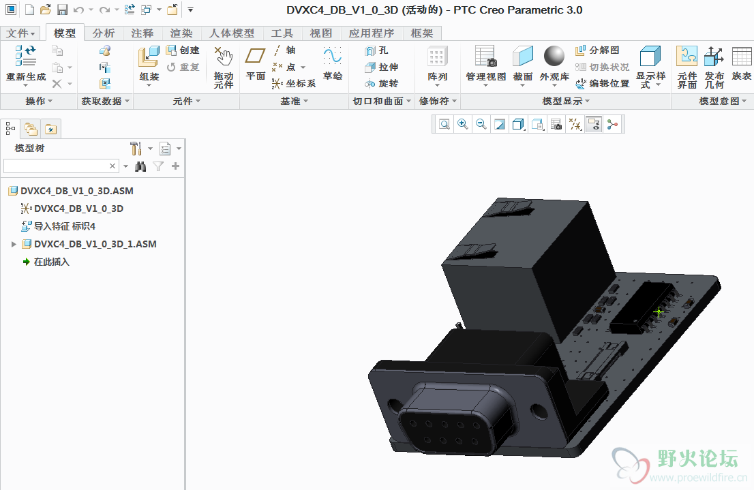Click the Insert Here (在此插入) marker
The width and height of the screenshot is (754, 490).
(46, 262)
